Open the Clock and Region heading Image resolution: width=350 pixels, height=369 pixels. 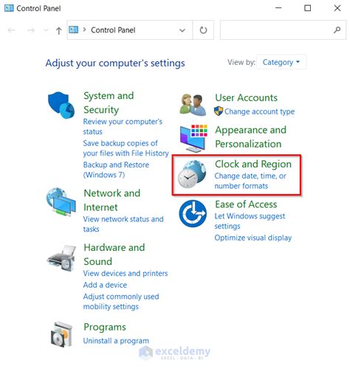(x=253, y=164)
